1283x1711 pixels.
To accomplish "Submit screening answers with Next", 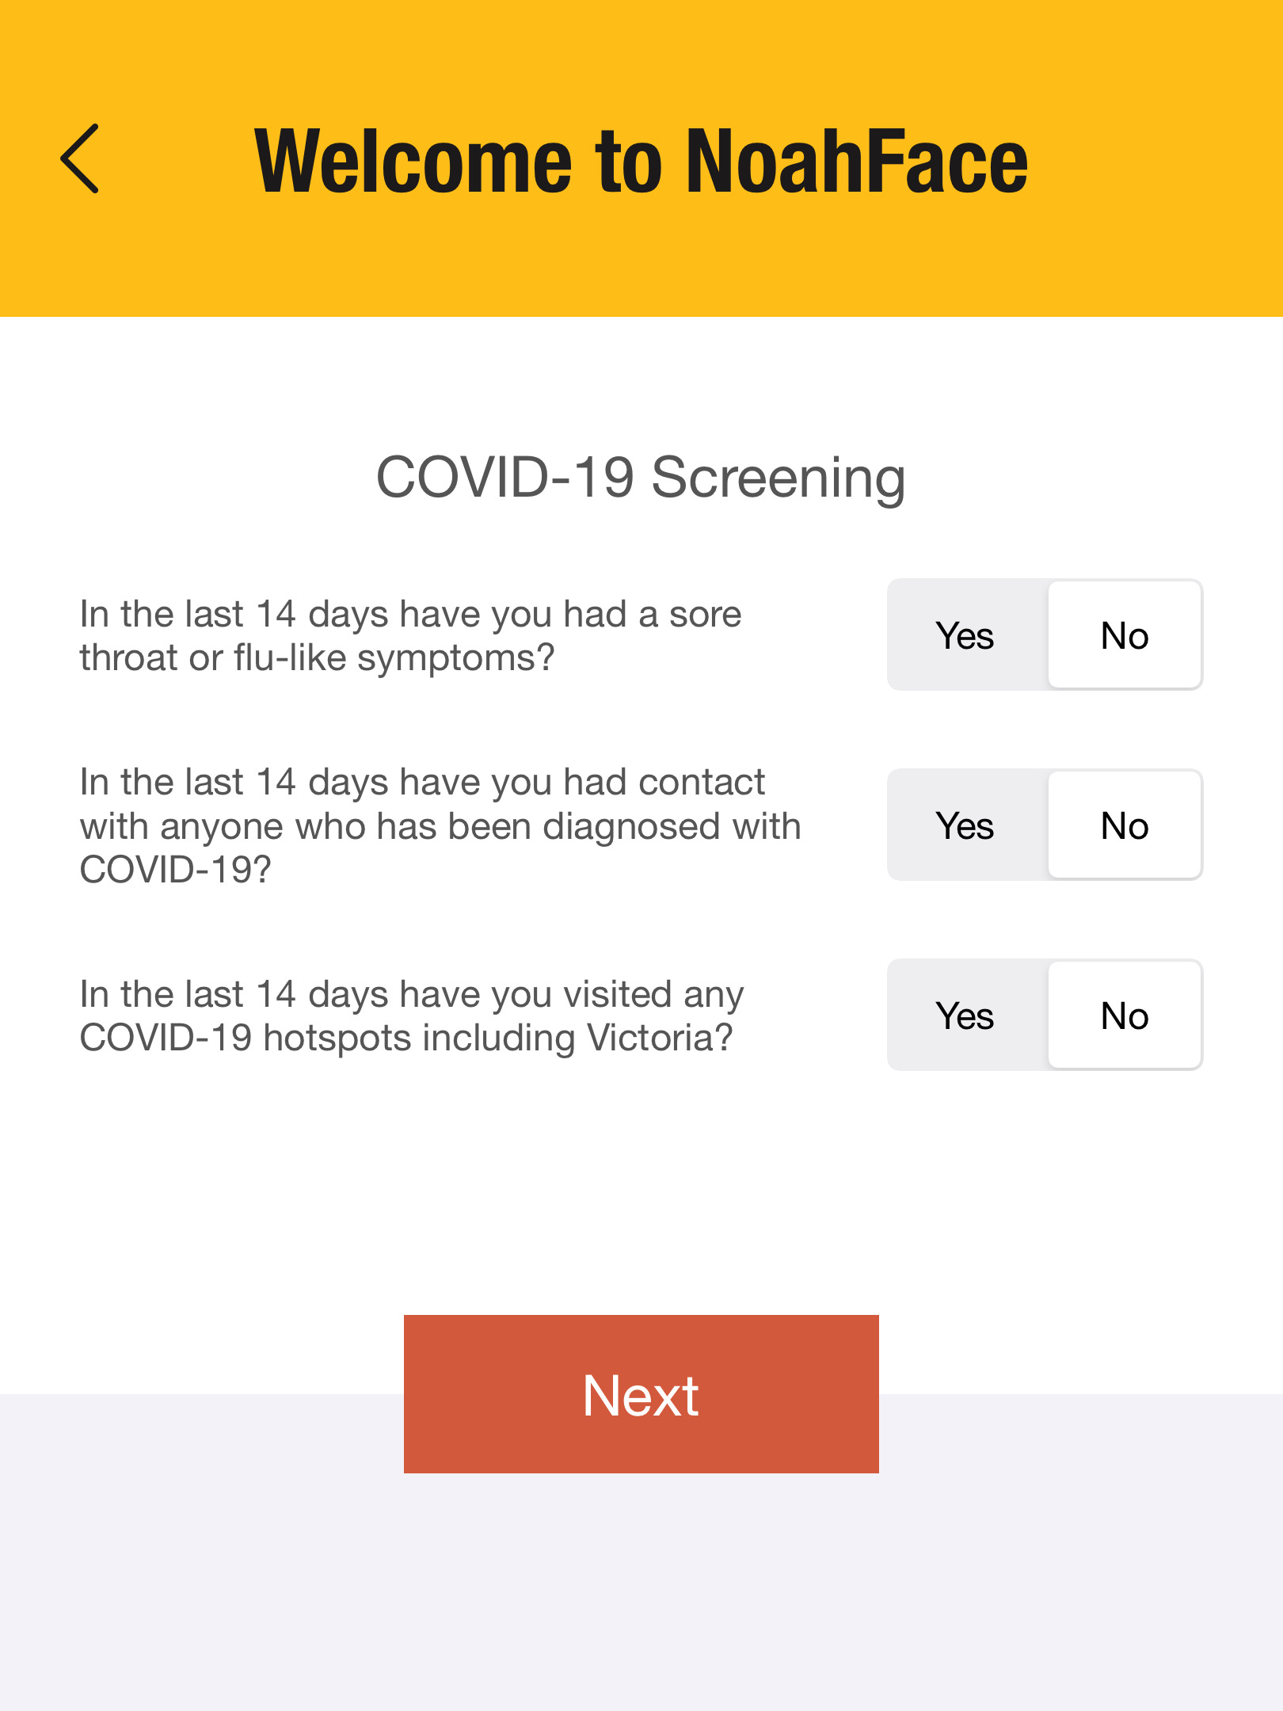I will point(641,1394).
